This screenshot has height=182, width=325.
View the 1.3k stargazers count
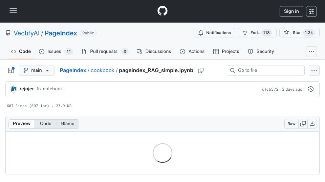(x=309, y=33)
